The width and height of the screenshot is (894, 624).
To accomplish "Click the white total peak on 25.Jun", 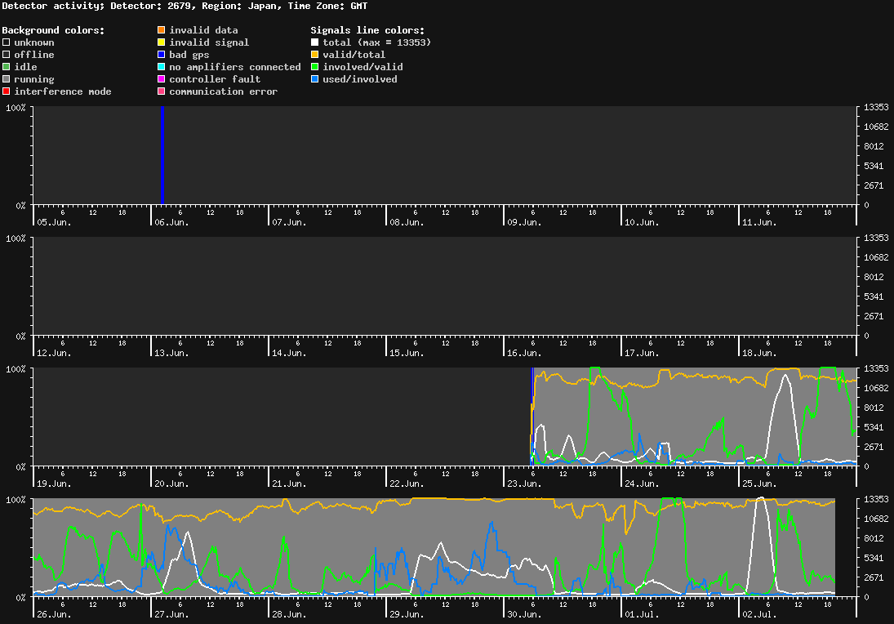I will [x=785, y=376].
